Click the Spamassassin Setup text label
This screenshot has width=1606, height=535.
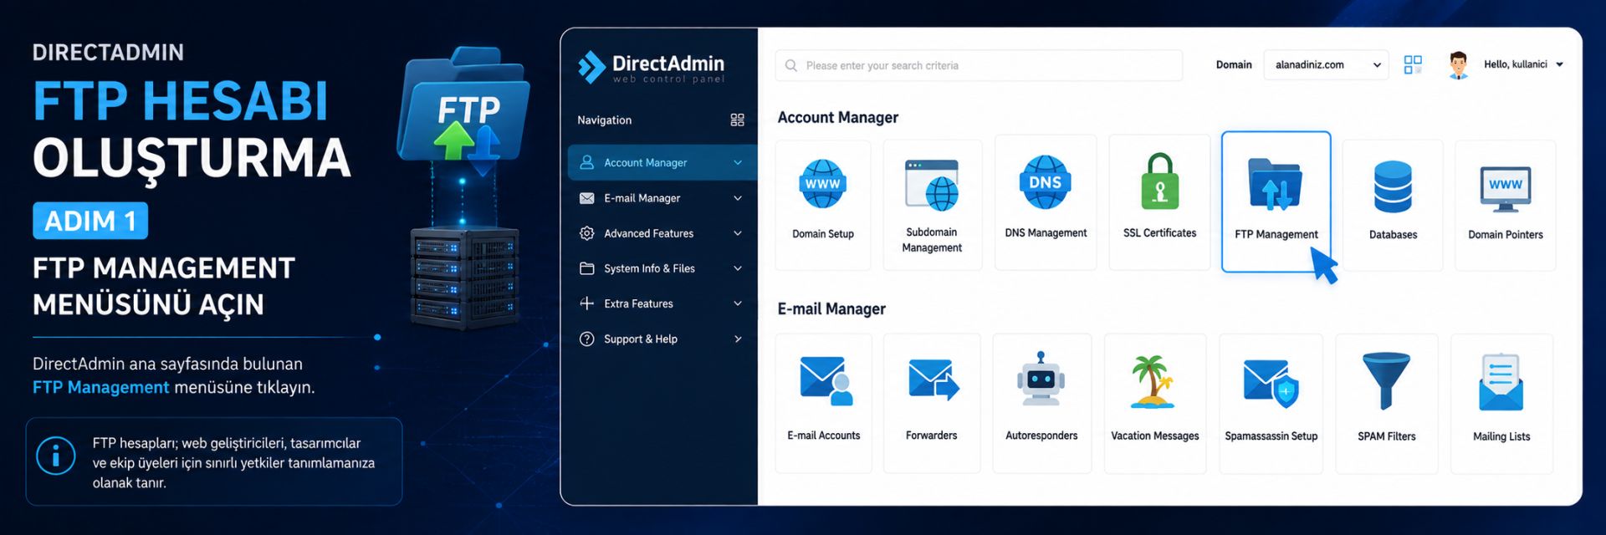pos(1271,436)
